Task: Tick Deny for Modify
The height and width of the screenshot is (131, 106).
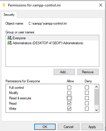Action: [87, 93]
